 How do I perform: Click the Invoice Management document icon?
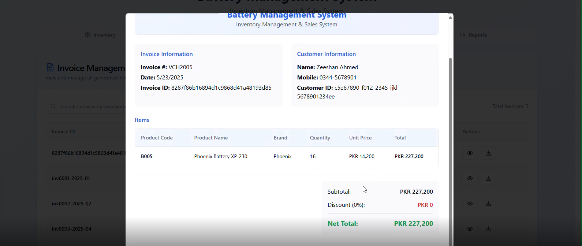50,68
